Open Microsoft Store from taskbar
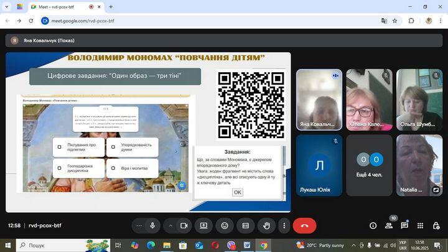 (183, 245)
